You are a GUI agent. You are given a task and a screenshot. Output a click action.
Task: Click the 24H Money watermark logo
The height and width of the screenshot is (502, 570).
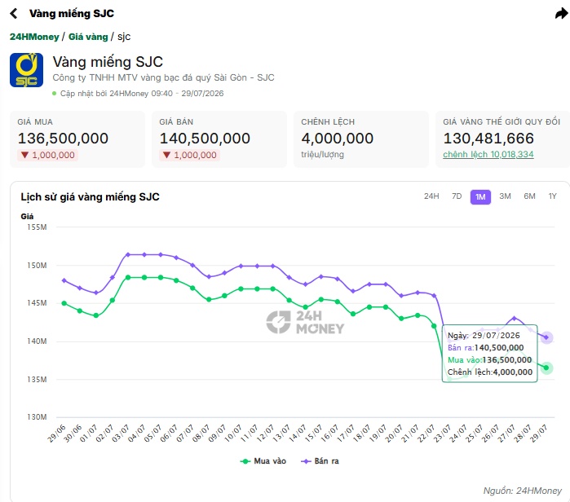305,322
